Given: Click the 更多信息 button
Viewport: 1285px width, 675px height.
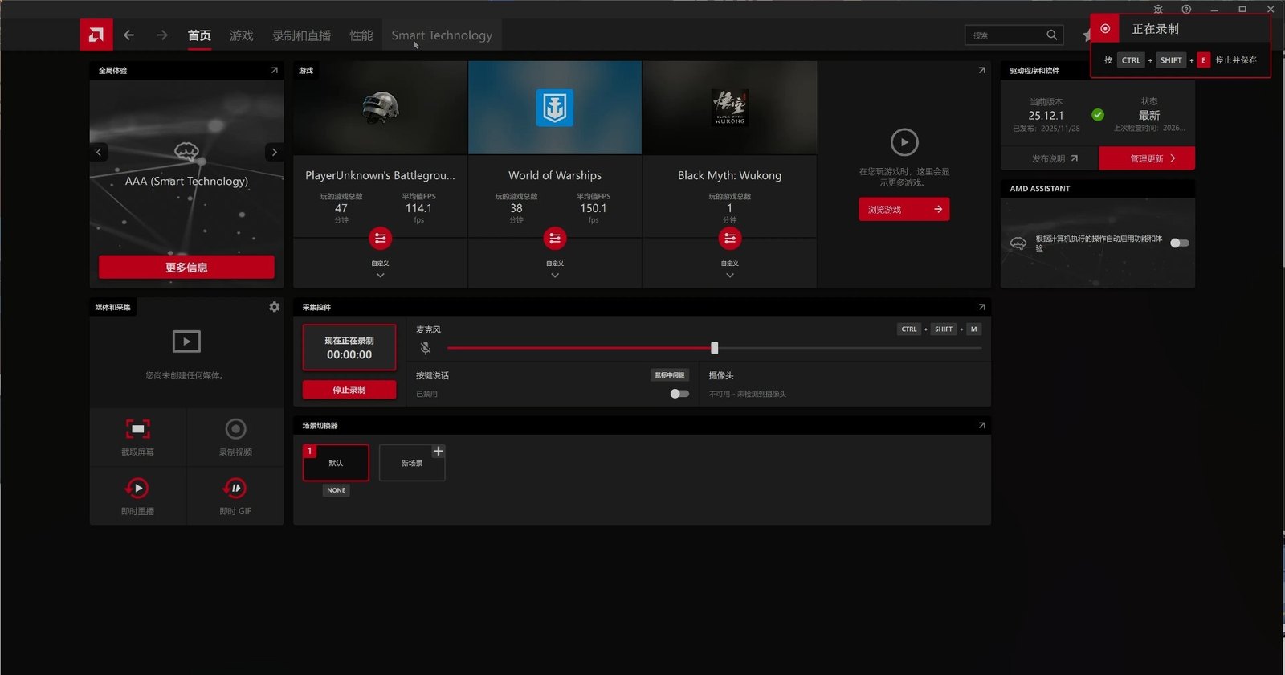Looking at the screenshot, I should 186,267.
